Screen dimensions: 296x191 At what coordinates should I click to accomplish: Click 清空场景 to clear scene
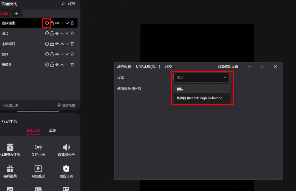pyautogui.click(x=66, y=105)
